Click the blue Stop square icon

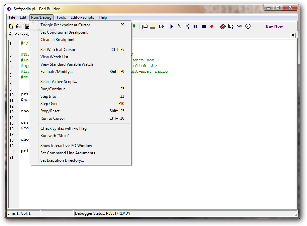204,26
